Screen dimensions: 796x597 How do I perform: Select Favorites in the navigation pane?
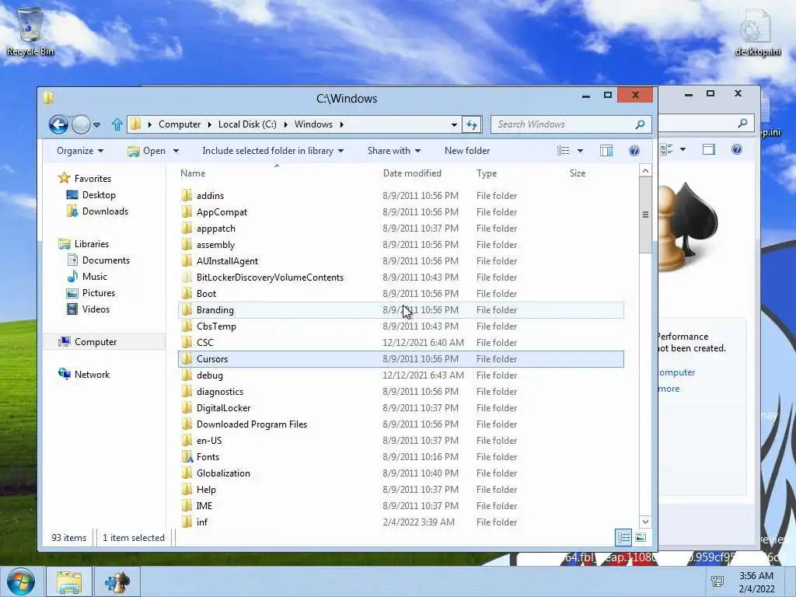[93, 179]
